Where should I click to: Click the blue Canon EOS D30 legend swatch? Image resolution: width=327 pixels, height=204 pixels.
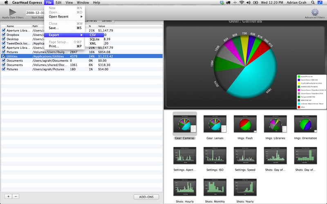point(299,80)
